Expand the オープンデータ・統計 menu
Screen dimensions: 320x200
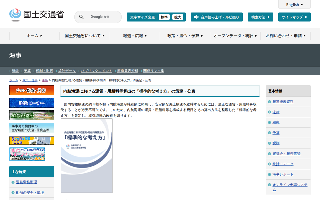[235, 36]
